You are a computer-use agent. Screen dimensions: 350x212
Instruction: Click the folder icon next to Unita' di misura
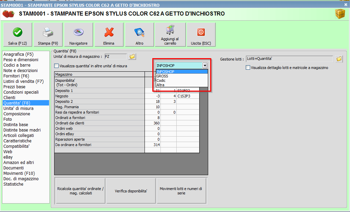tap(132, 56)
